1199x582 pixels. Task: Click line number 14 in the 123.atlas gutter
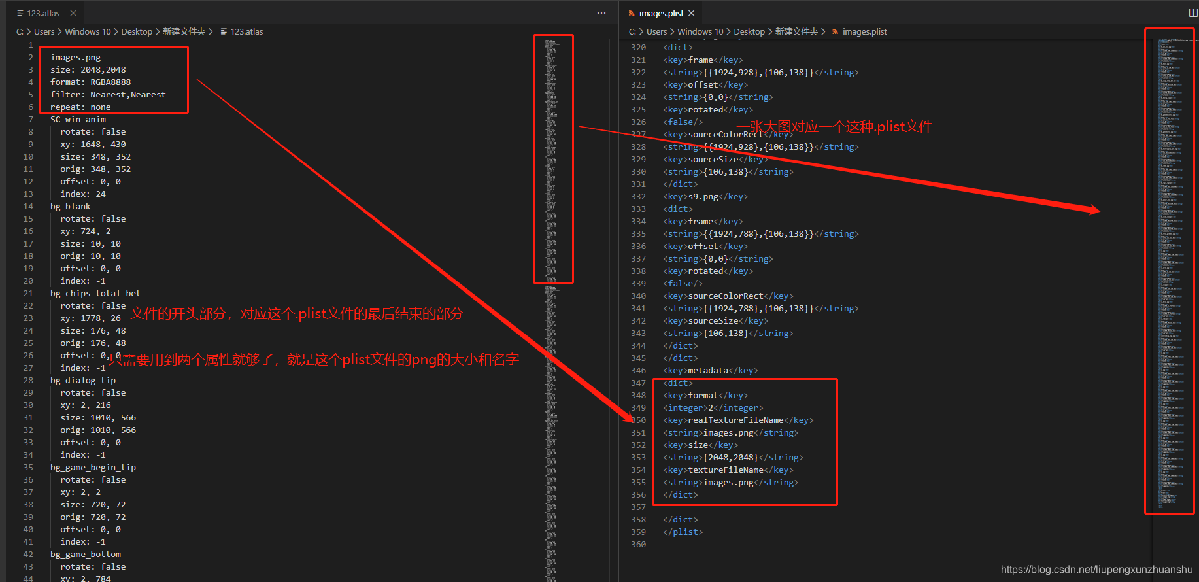pyautogui.click(x=28, y=206)
